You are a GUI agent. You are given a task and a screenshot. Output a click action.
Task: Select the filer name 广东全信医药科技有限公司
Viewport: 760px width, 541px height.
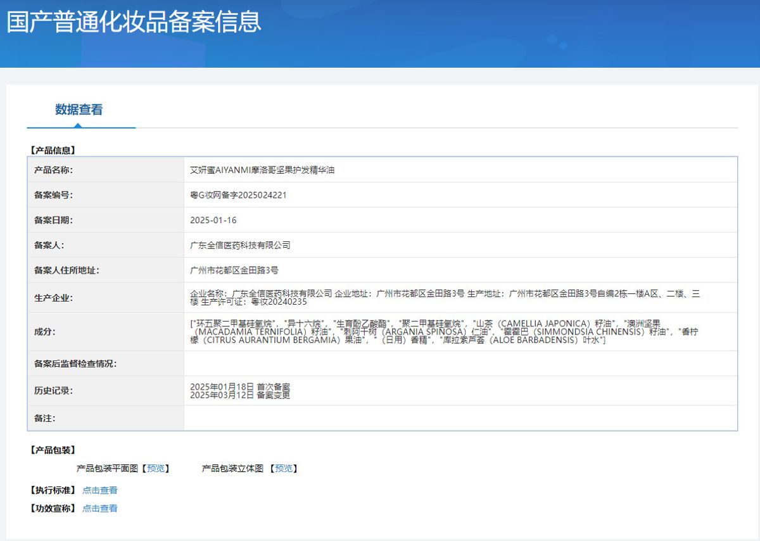[x=240, y=245]
